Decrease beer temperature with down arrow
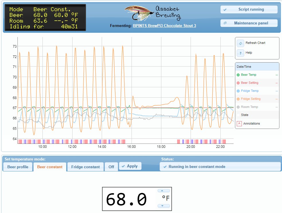The height and width of the screenshot is (213, 282). click(163, 206)
